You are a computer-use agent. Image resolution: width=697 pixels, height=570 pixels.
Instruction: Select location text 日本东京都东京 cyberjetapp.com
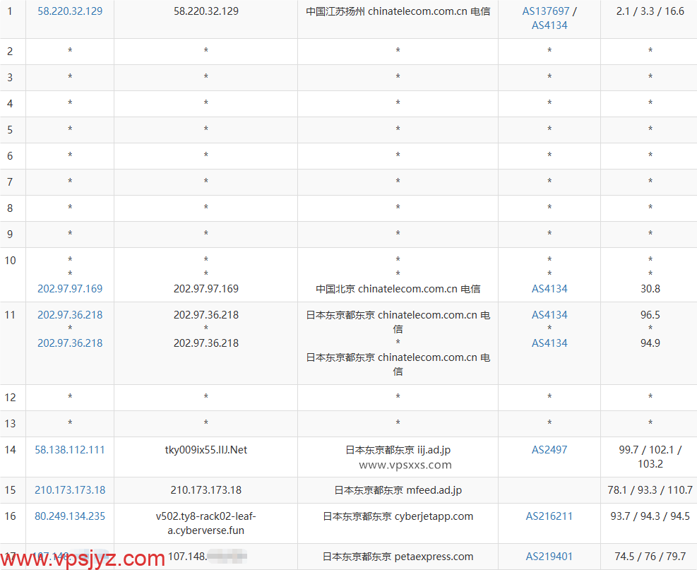(x=398, y=516)
